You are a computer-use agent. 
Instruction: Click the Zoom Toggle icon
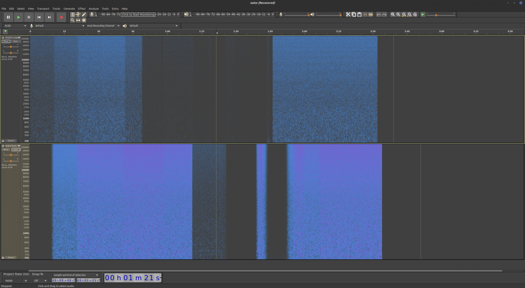click(415, 14)
